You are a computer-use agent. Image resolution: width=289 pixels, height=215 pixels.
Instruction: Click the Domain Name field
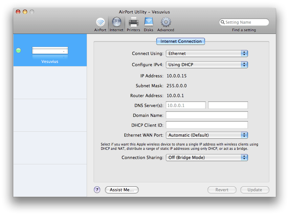(x=207, y=115)
